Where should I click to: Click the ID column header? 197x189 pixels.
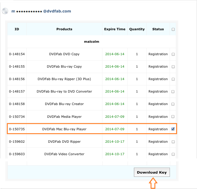pyautogui.click(x=17, y=29)
